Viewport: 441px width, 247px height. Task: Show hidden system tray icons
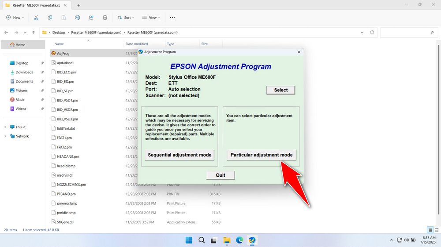click(391, 240)
